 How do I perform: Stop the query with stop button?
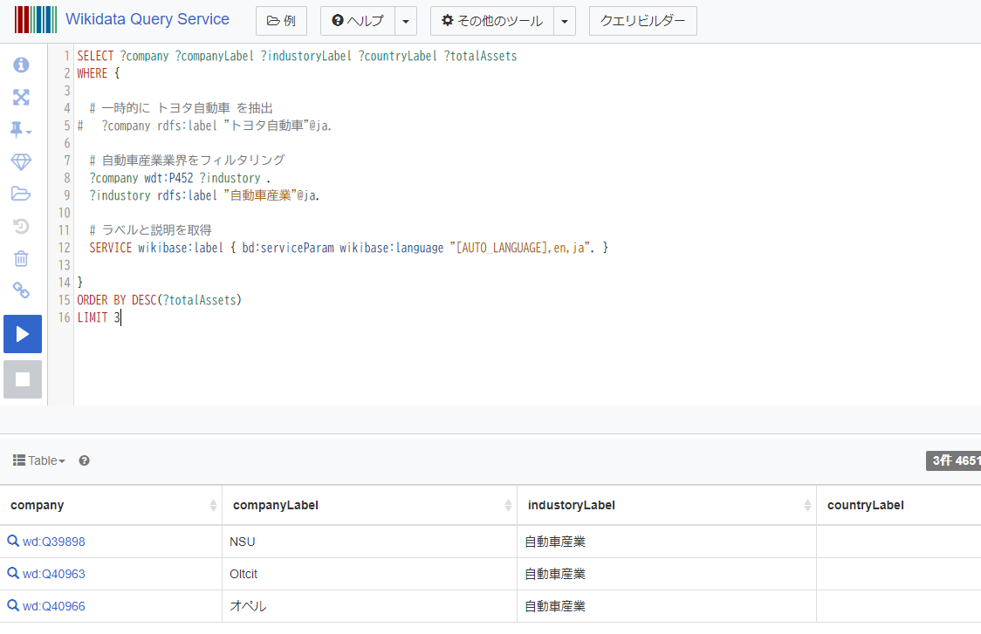(23, 378)
